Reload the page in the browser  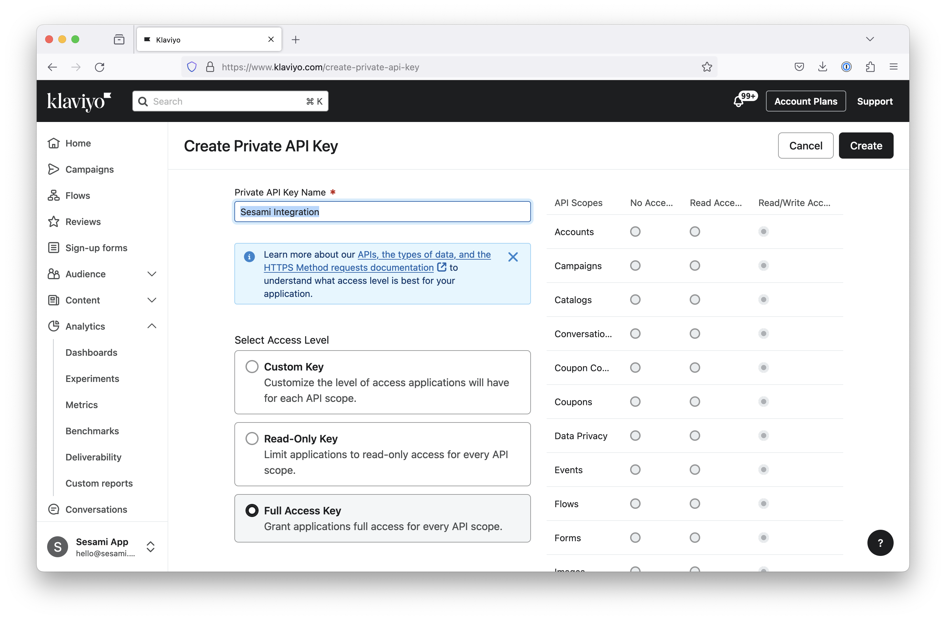[100, 67]
